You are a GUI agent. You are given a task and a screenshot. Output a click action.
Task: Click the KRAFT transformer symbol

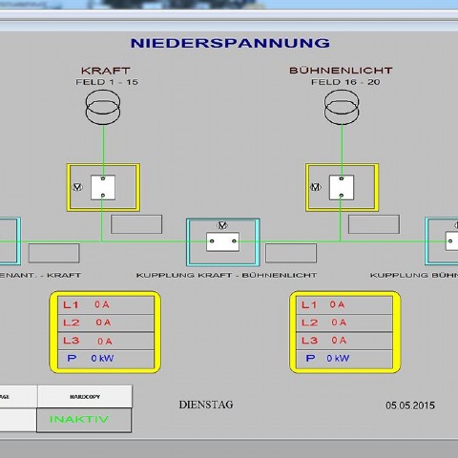[103, 107]
